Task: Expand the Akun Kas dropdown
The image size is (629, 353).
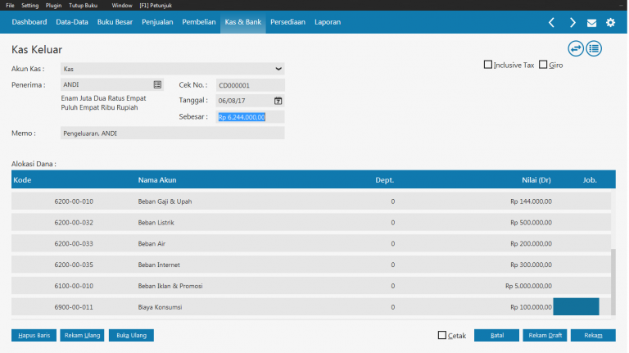Action: tap(278, 69)
